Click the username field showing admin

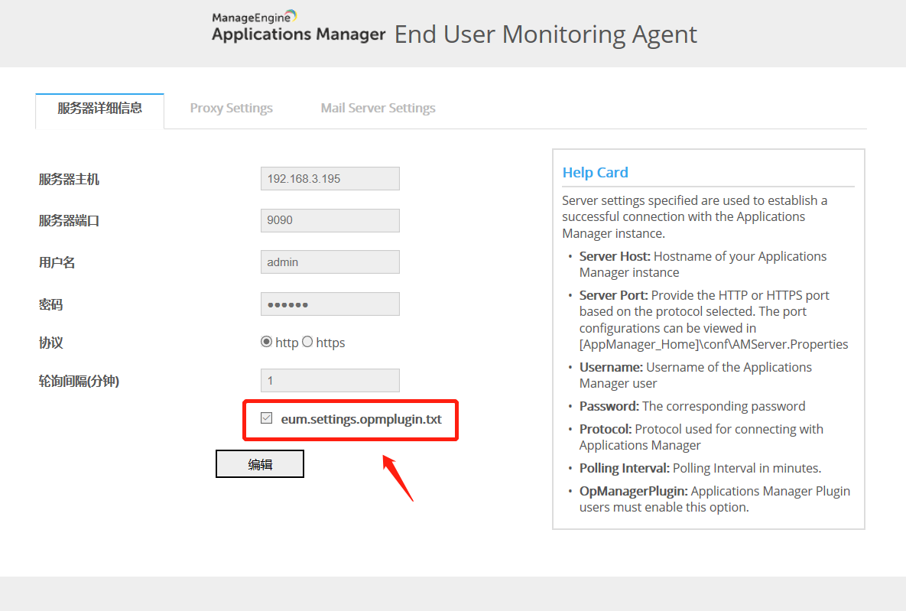pos(330,262)
